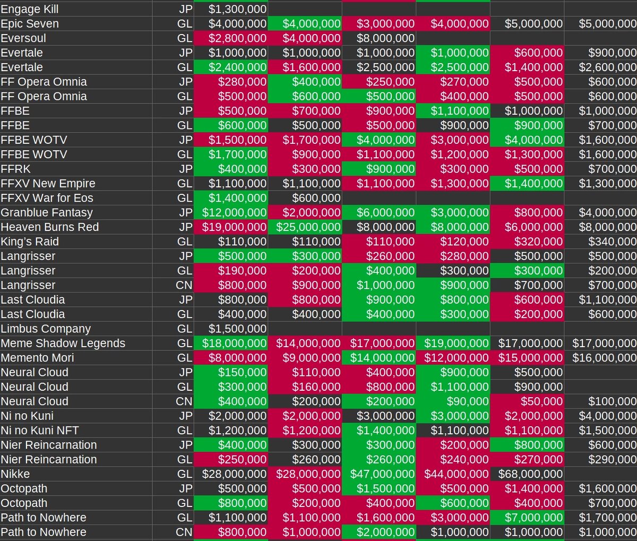637x541 pixels.
Task: Click $800,000 in the Granblue Fantasy row
Action: click(527, 212)
